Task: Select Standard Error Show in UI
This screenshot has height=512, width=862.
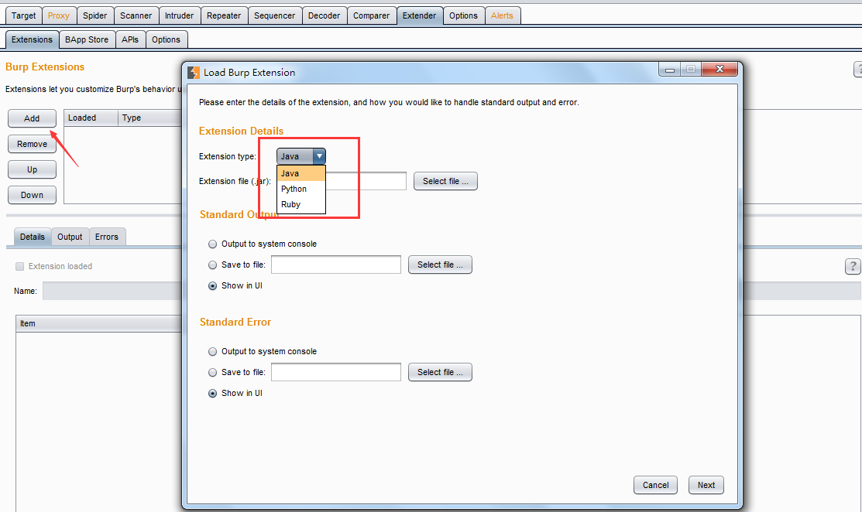Action: [212, 394]
